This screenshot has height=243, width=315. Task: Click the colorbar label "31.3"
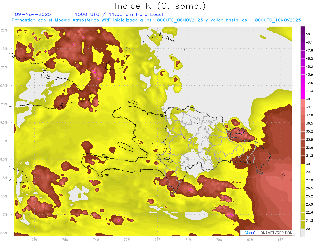tap(309, 156)
